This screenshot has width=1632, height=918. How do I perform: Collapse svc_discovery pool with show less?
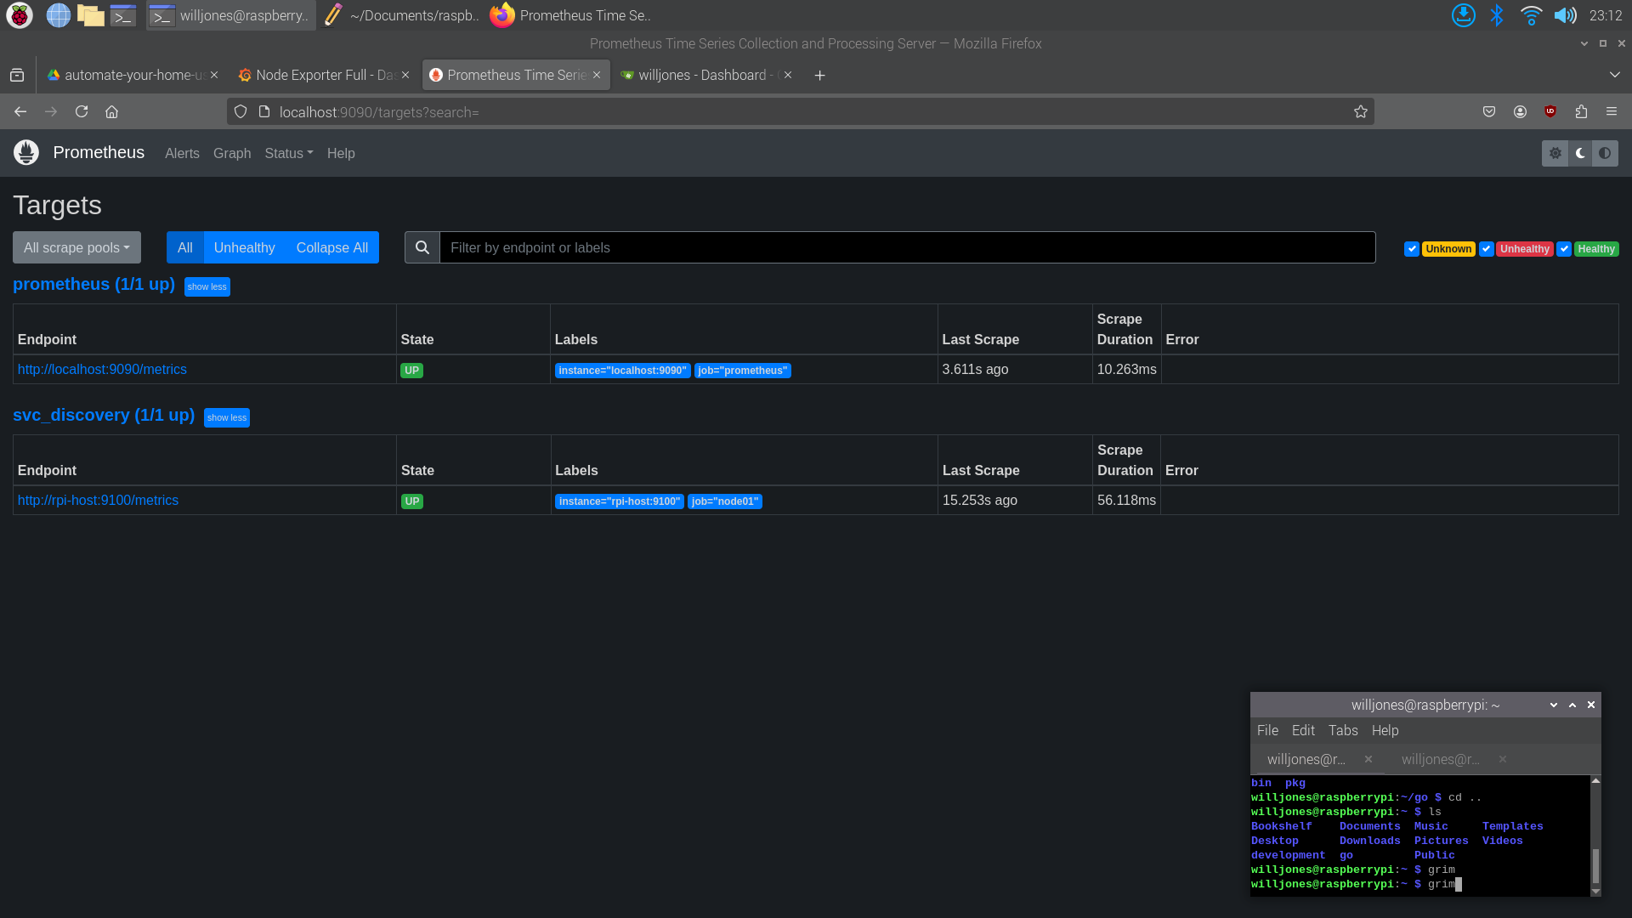pos(227,417)
